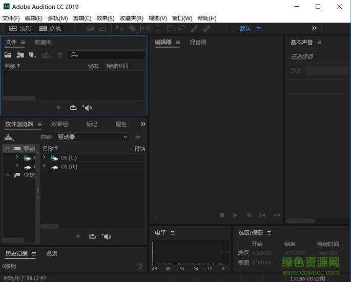Click the loop playback icon in Files panel
351x282 pixels.
(73, 108)
